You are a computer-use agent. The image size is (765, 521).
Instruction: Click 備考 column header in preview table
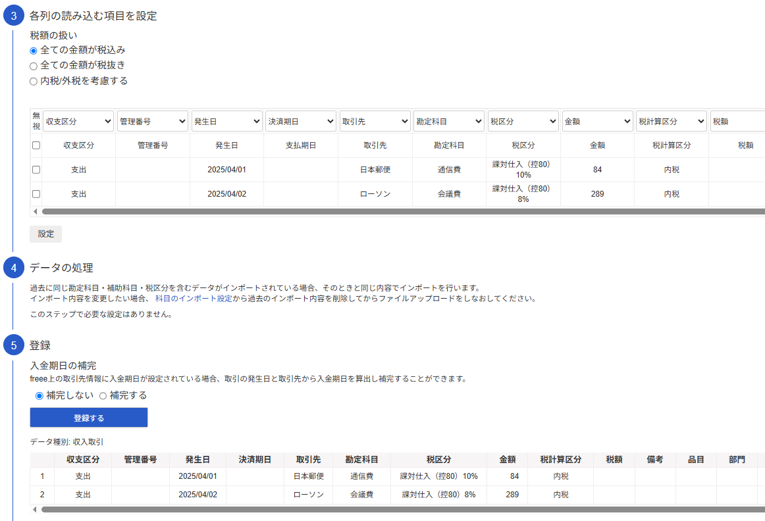point(655,460)
